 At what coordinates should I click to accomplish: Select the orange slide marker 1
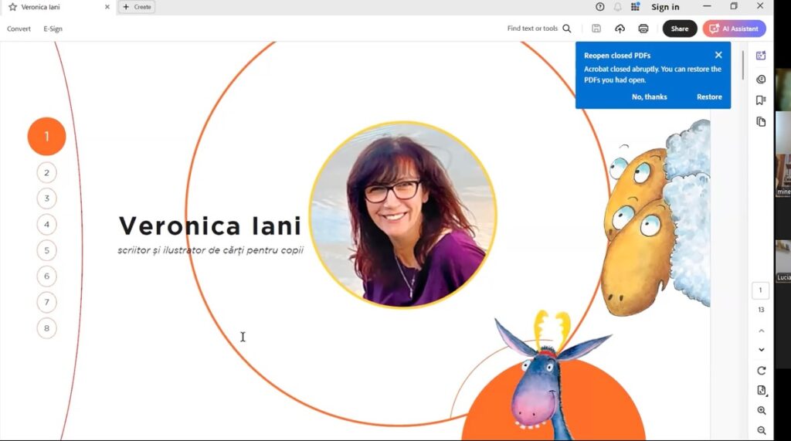[46, 136]
